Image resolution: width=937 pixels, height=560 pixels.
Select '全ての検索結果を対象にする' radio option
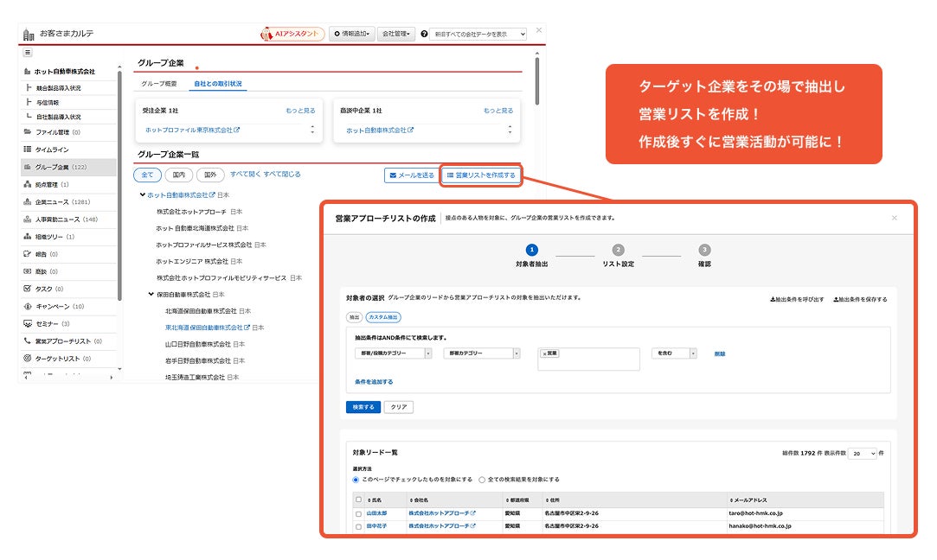[x=482, y=480]
